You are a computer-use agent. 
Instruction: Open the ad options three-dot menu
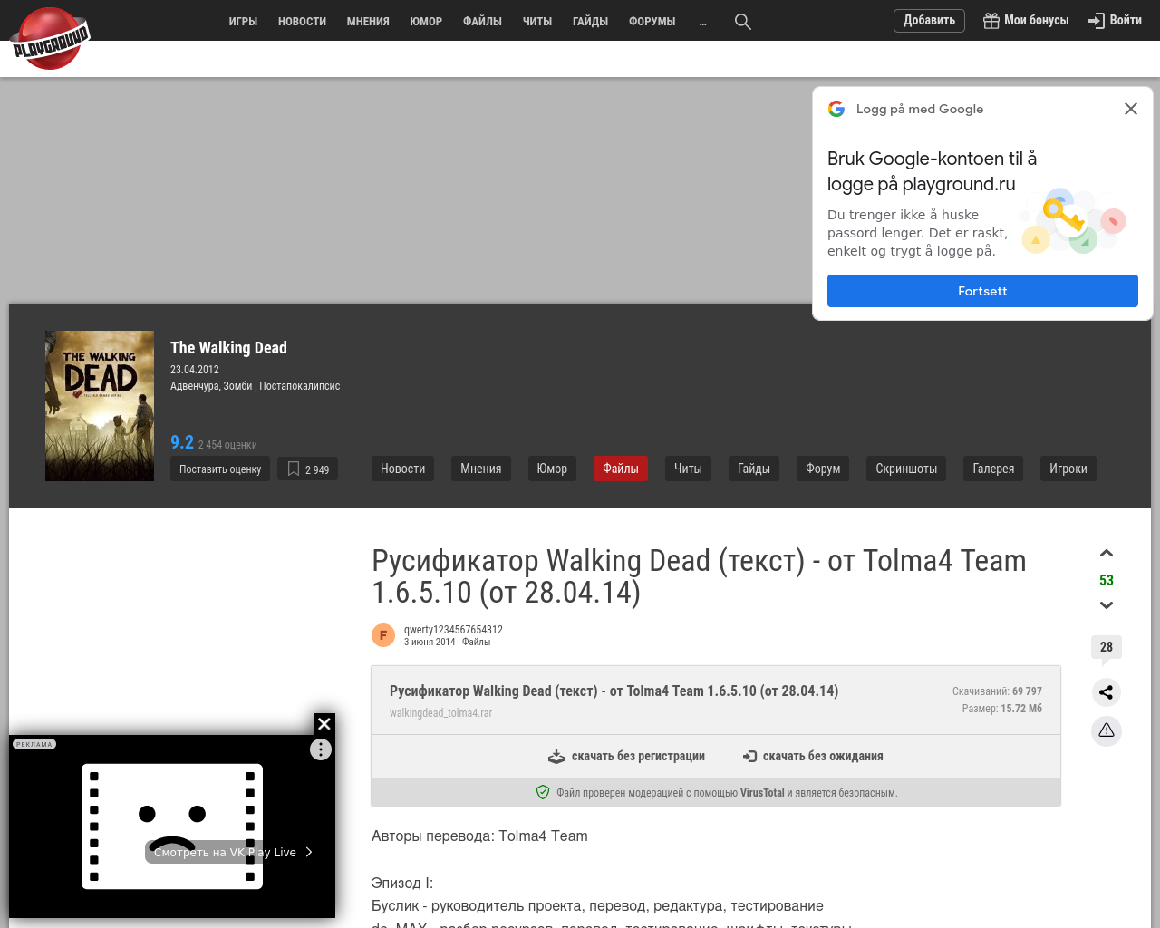321,749
